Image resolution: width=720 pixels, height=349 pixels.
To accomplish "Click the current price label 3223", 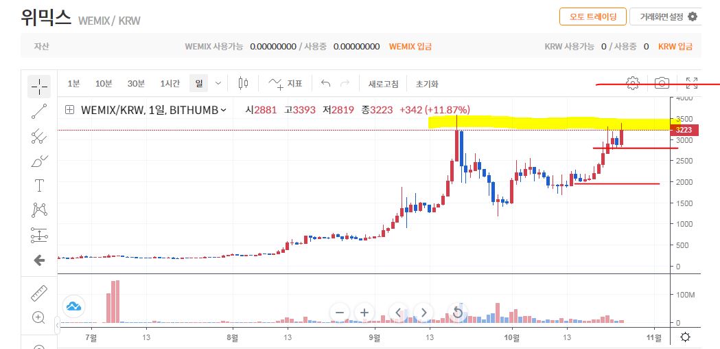I will 684,130.
